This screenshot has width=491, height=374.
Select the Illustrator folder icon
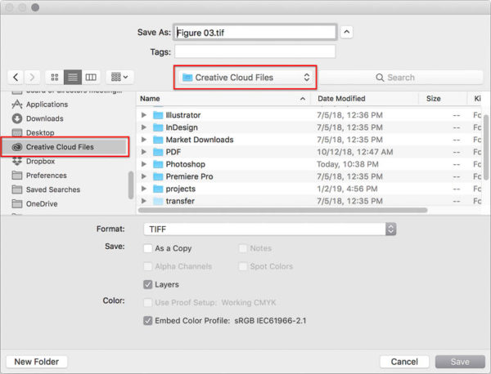click(x=158, y=115)
